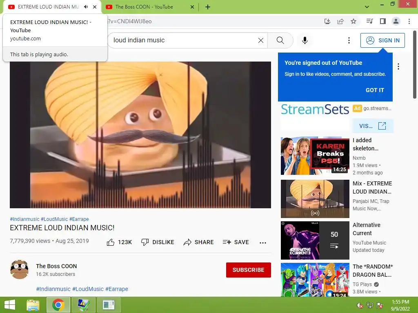
Task: Close The Boss COON tab
Action: (192, 7)
